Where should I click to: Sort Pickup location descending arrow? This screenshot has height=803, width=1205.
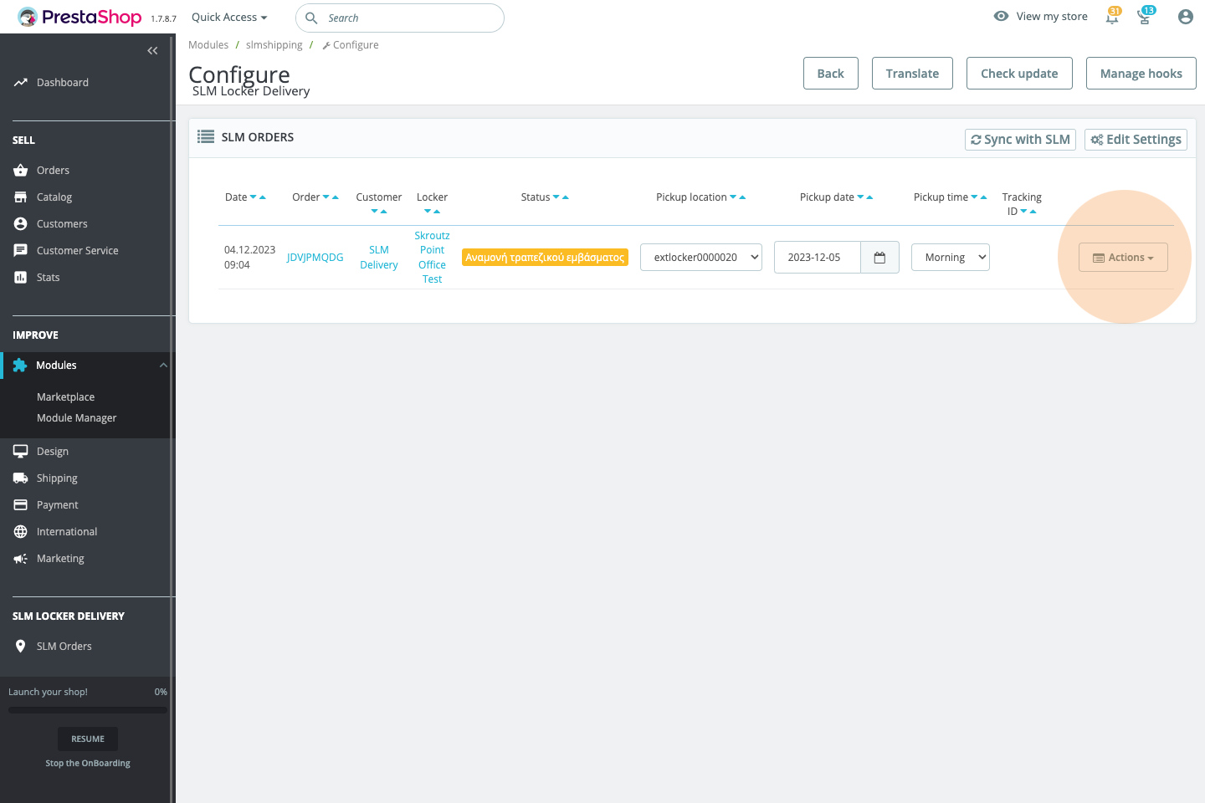733,197
